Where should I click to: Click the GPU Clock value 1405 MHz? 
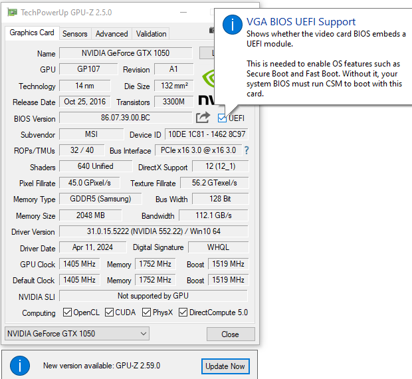point(79,264)
